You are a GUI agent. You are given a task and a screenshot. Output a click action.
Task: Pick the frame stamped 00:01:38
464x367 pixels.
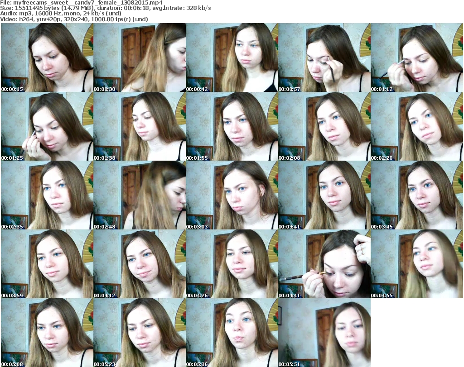coord(140,126)
